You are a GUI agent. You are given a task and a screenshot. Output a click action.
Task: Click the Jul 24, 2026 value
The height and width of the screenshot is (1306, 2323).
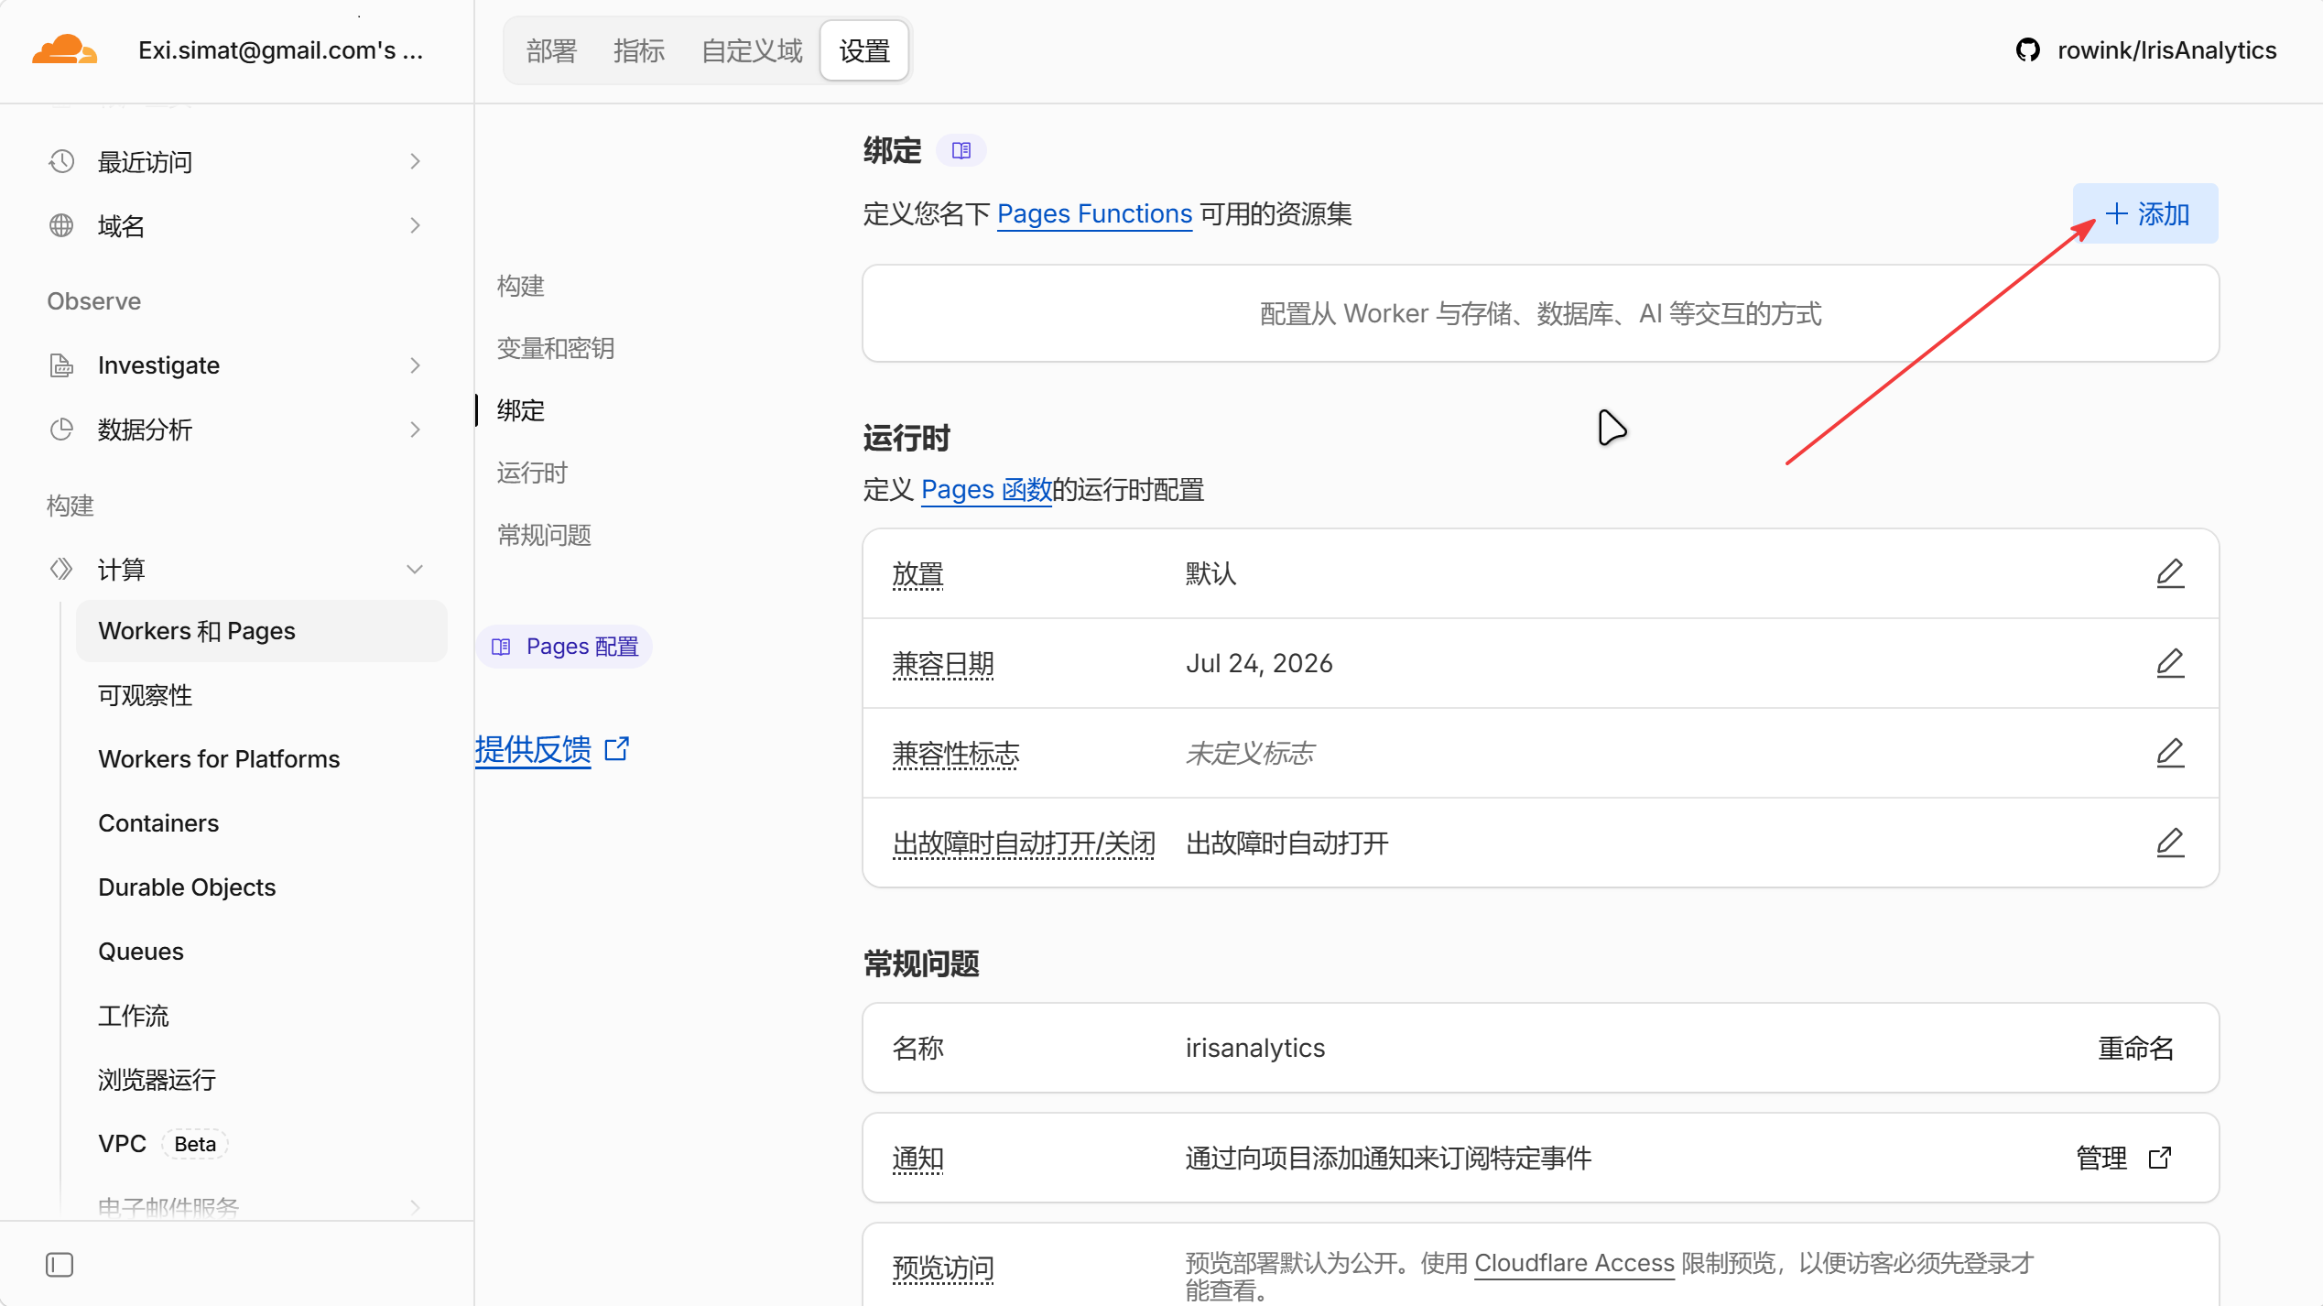pyautogui.click(x=1259, y=663)
